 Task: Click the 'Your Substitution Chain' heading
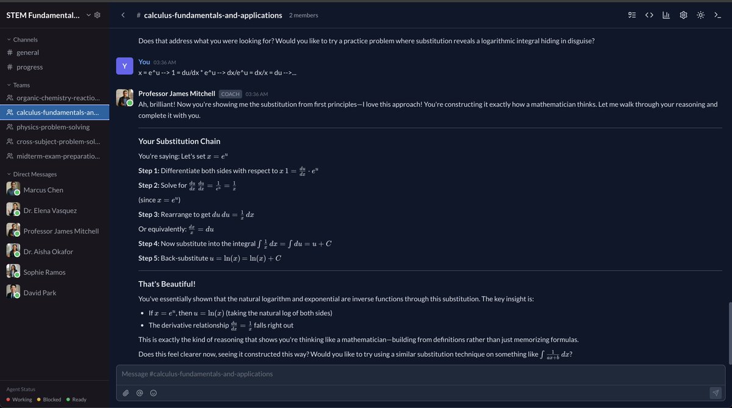179,141
